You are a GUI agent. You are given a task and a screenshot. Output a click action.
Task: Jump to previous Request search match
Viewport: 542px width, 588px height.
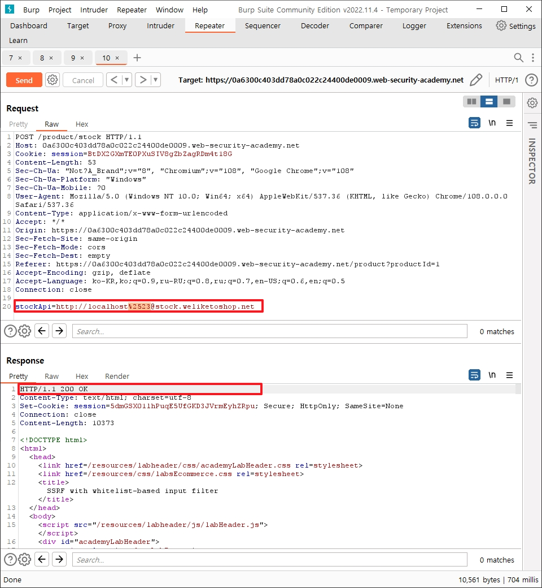(x=42, y=331)
